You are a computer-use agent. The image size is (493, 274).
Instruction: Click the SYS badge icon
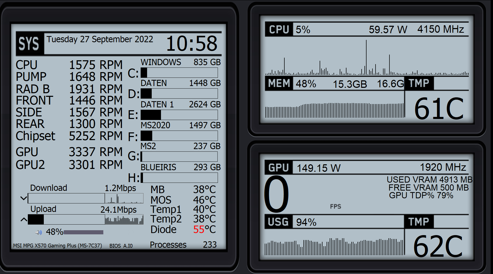29,44
